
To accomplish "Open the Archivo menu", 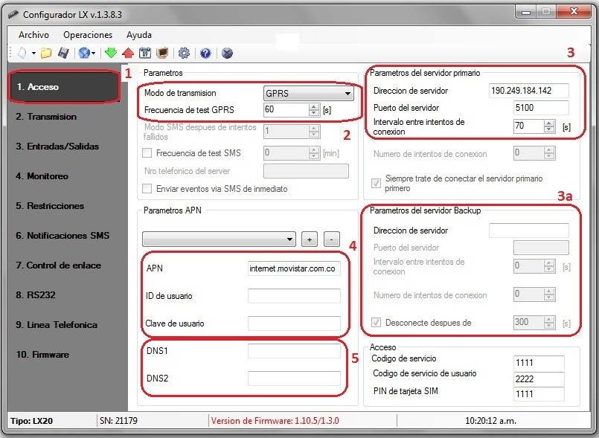I will (33, 35).
